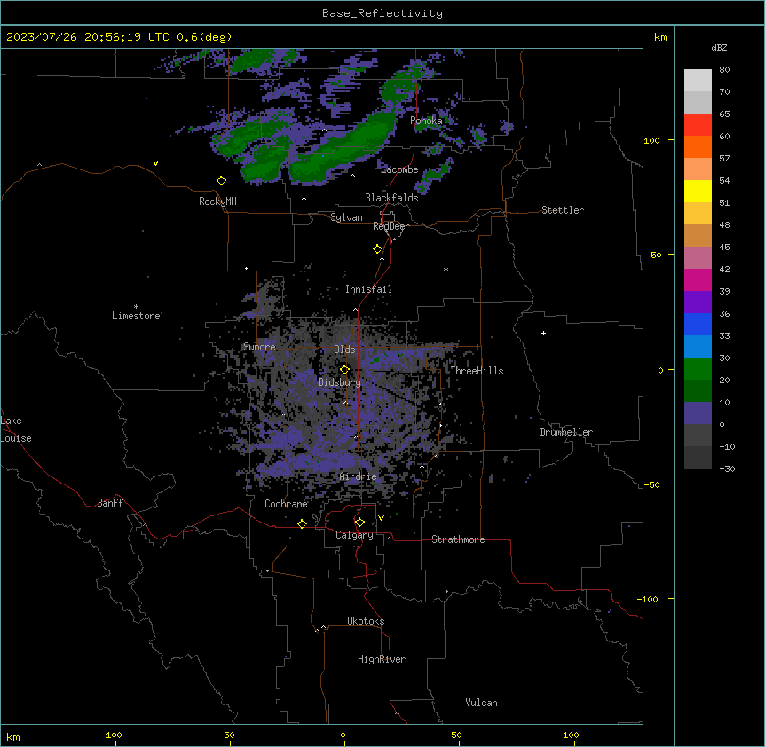This screenshot has height=747, width=765.
Task: Click the Didsbury town label
Action: [x=340, y=382]
